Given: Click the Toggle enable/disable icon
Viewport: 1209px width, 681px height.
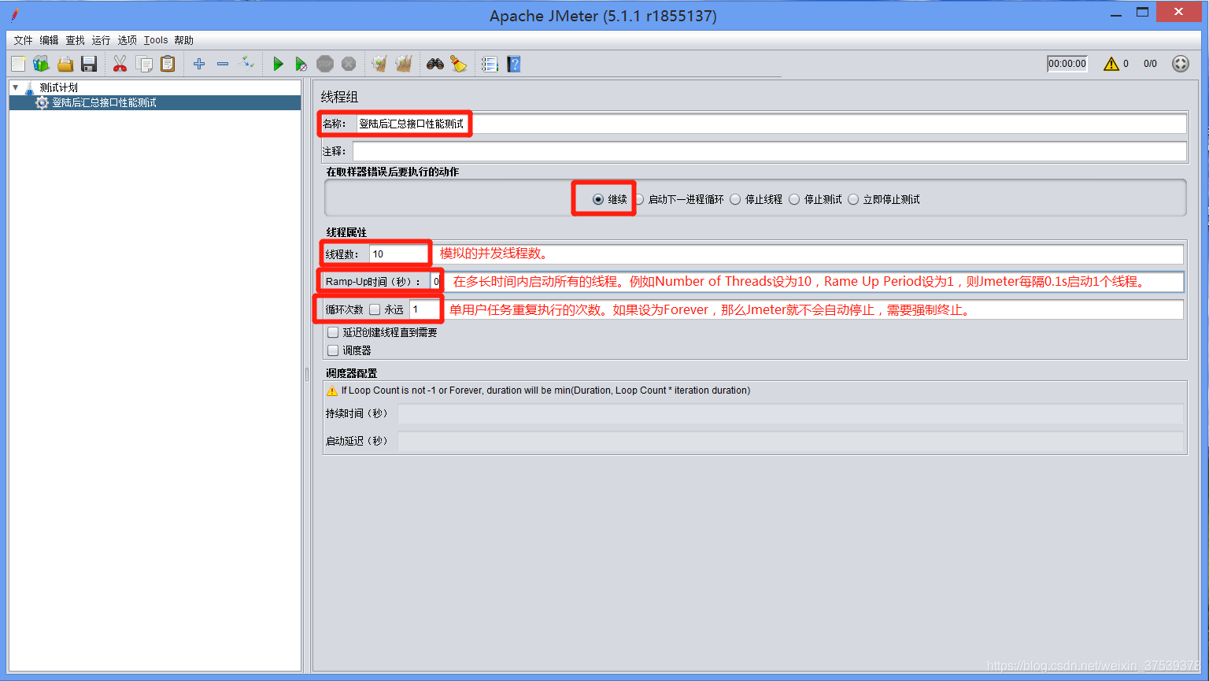Looking at the screenshot, I should [x=247, y=63].
